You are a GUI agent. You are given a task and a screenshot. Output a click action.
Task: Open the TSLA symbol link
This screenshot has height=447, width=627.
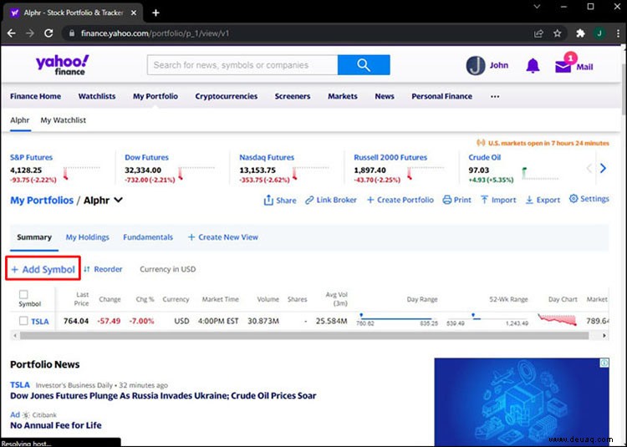tap(40, 321)
